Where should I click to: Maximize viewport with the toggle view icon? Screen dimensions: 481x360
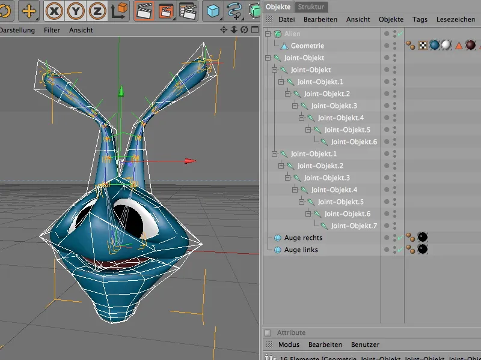tap(254, 29)
